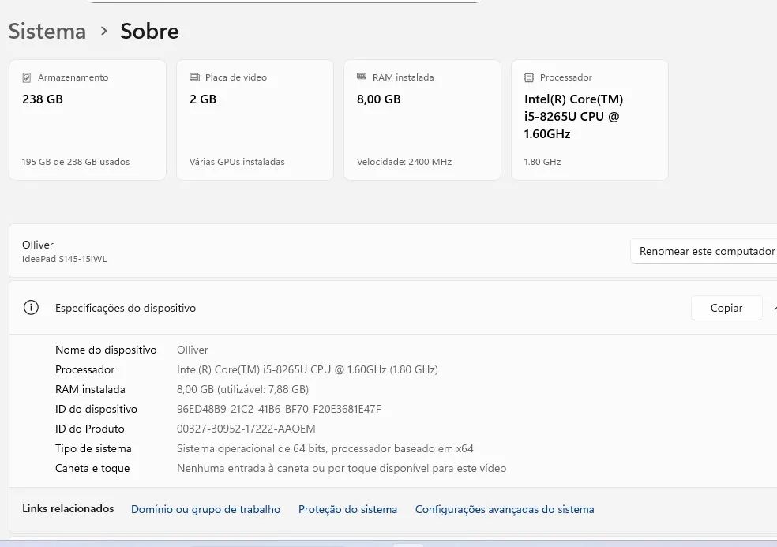Click the Placa de vídeo icon
Screen dimensions: 777x547
194,77
